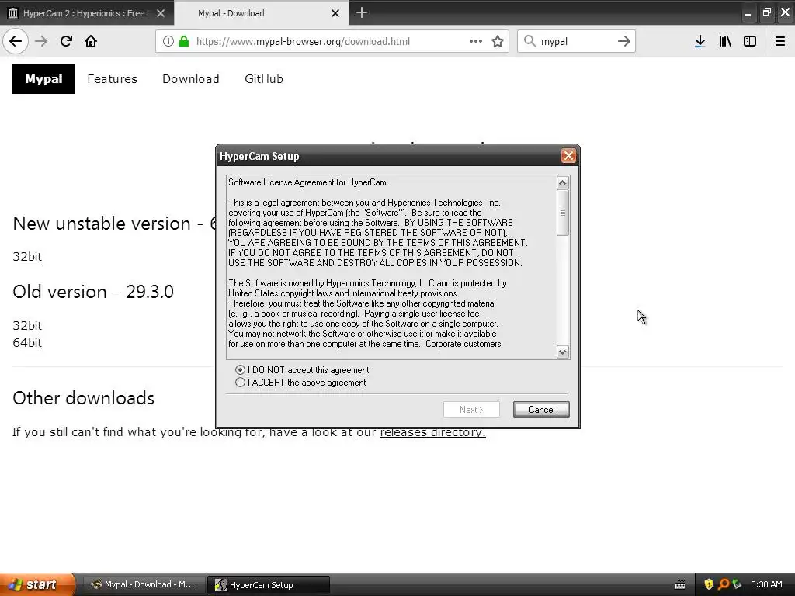Open the library bookshelf icon

725,42
